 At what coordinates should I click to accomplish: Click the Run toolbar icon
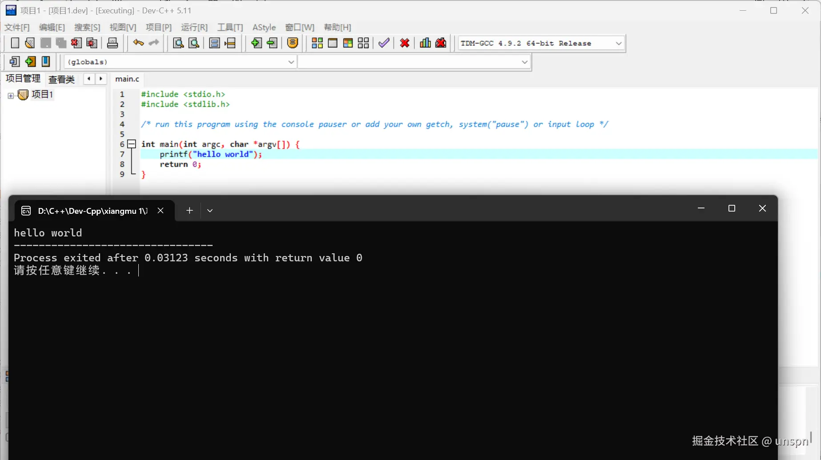pyautogui.click(x=333, y=43)
